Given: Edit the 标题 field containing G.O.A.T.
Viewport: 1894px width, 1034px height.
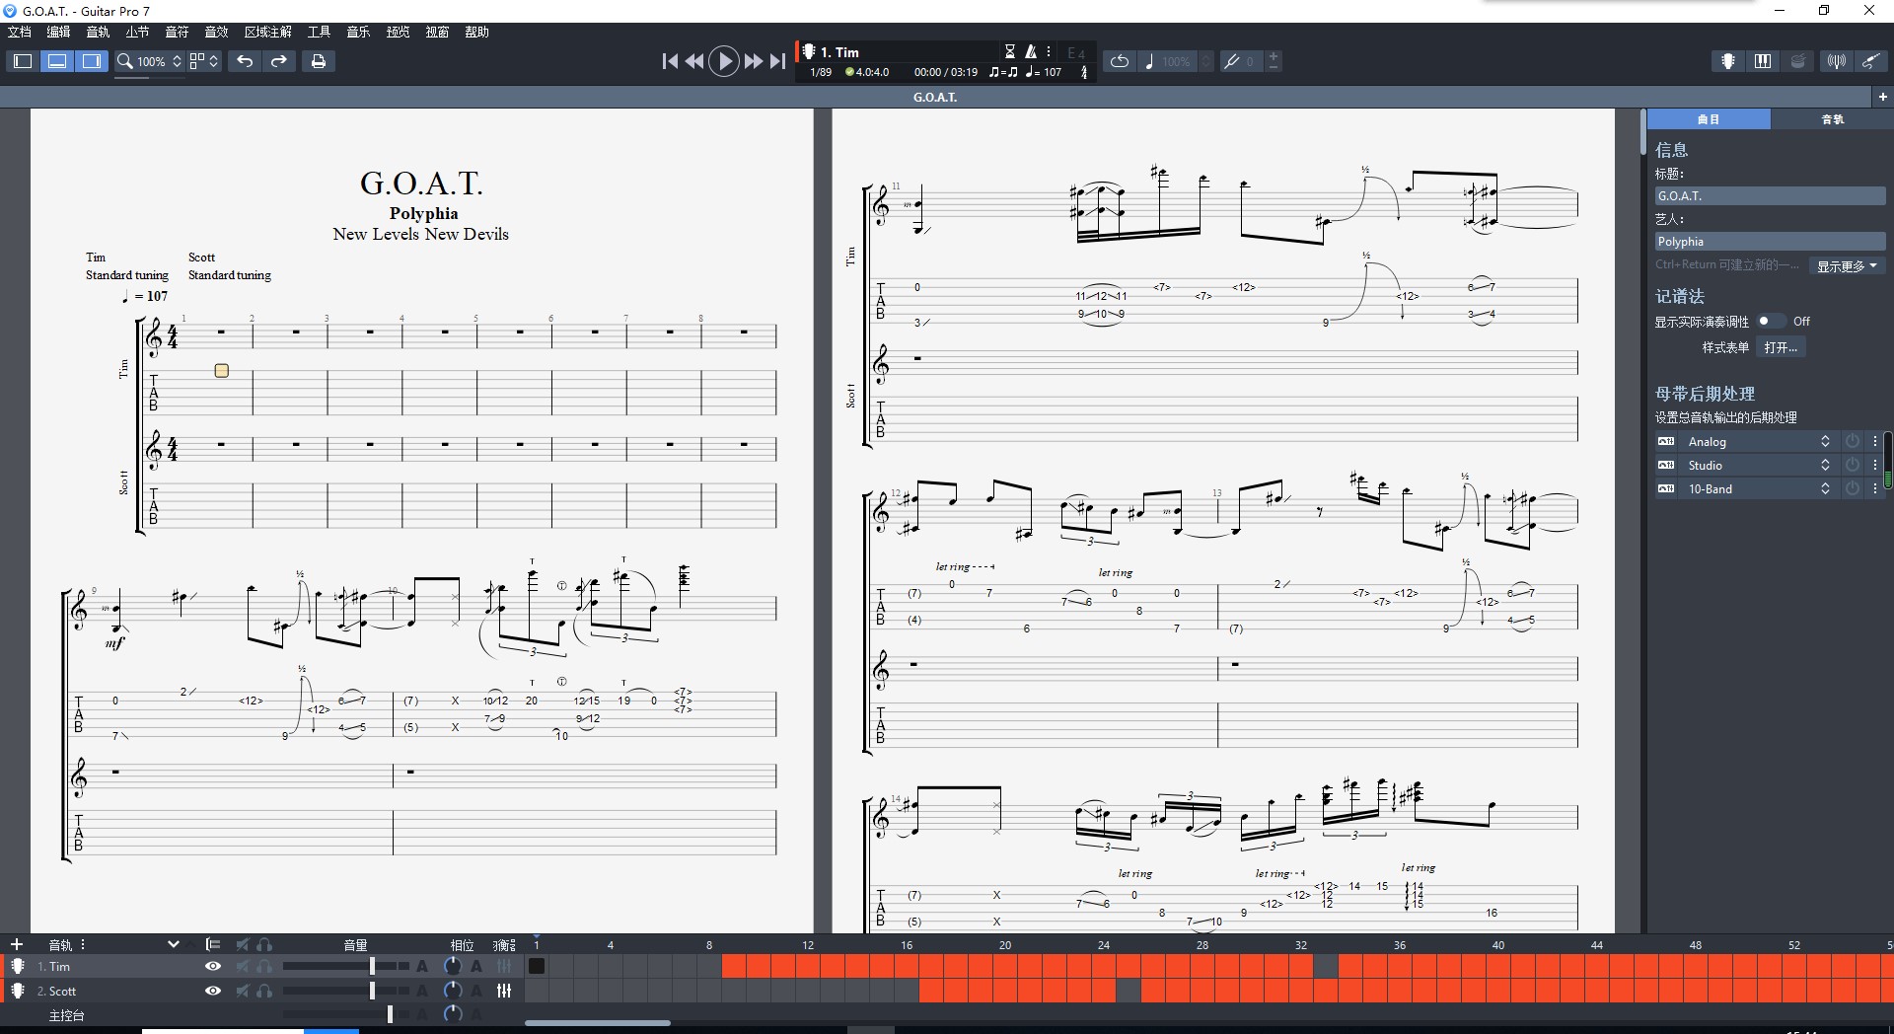Looking at the screenshot, I should 1770,196.
